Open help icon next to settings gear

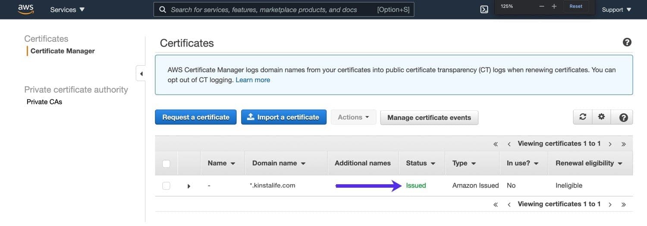point(623,117)
